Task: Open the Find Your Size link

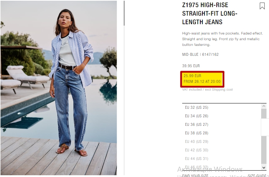Action: pos(195,176)
